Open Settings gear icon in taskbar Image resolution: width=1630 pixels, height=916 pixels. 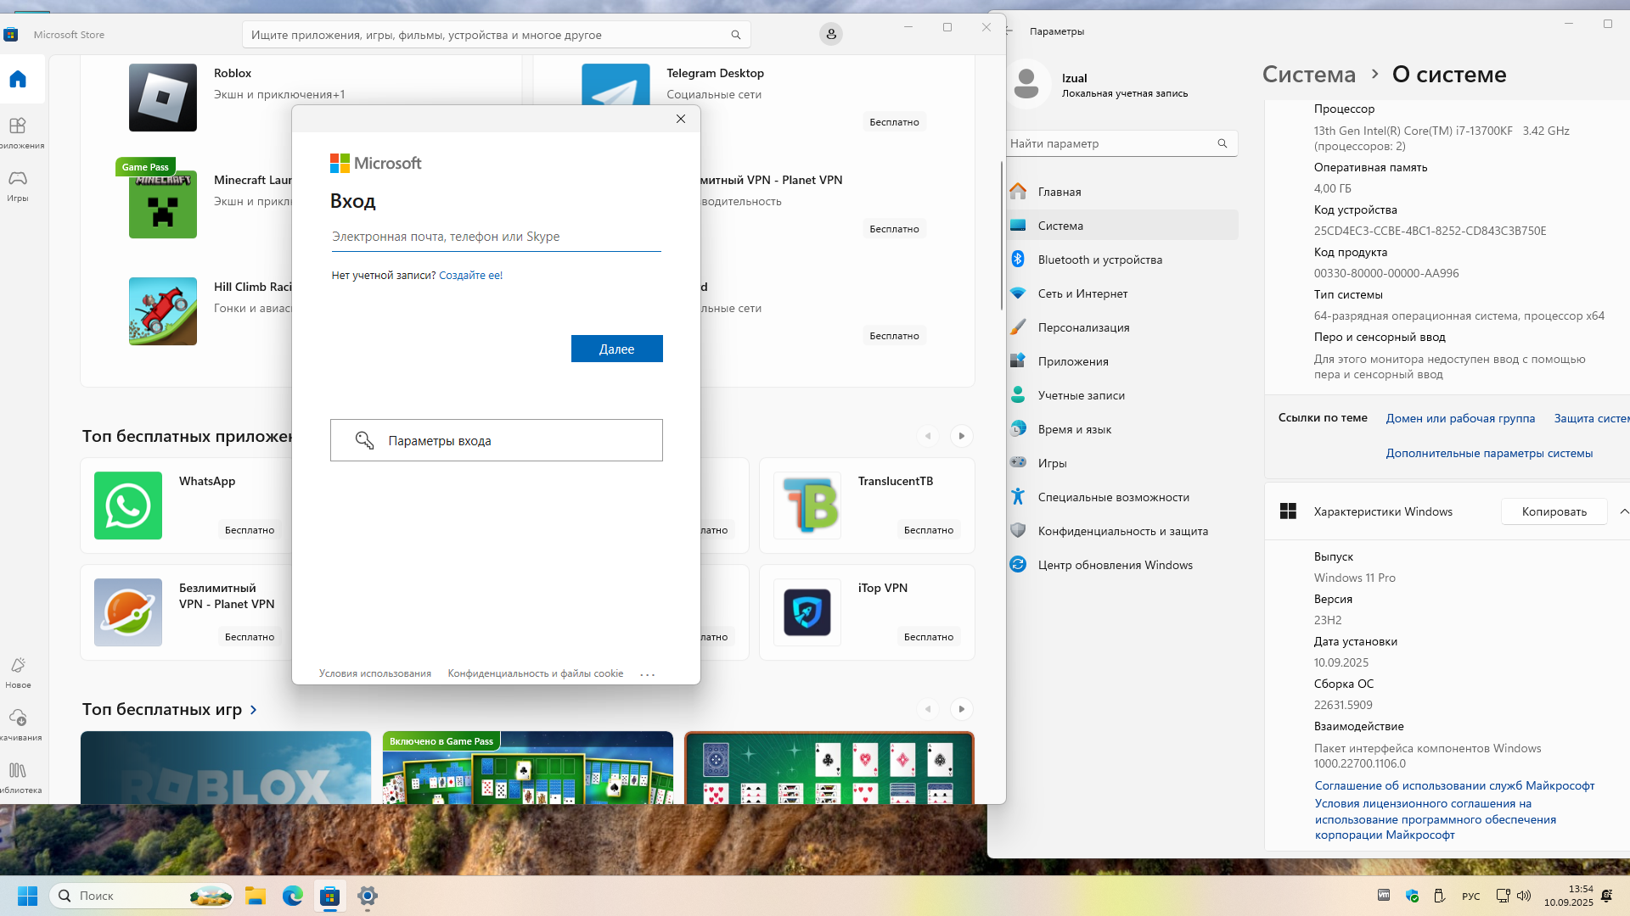[x=368, y=896]
